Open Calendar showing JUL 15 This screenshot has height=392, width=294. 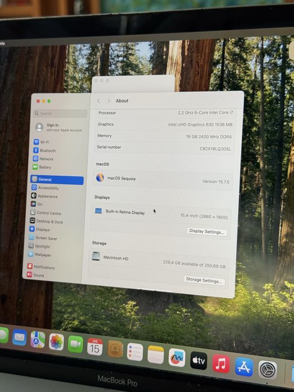(x=95, y=346)
